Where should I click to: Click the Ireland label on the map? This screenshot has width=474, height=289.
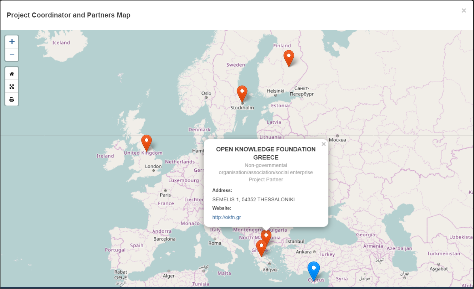pos(105,156)
